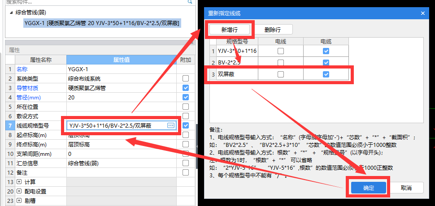
Task: Confirm the dialog with 确定
Action: tap(368, 188)
